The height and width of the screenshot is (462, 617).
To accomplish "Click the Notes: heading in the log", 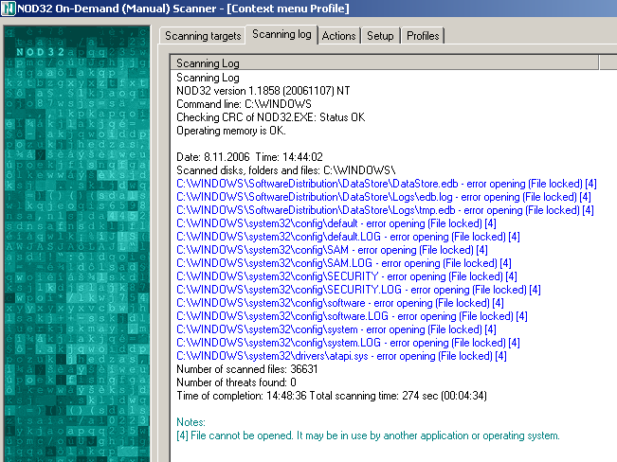I will (191, 422).
